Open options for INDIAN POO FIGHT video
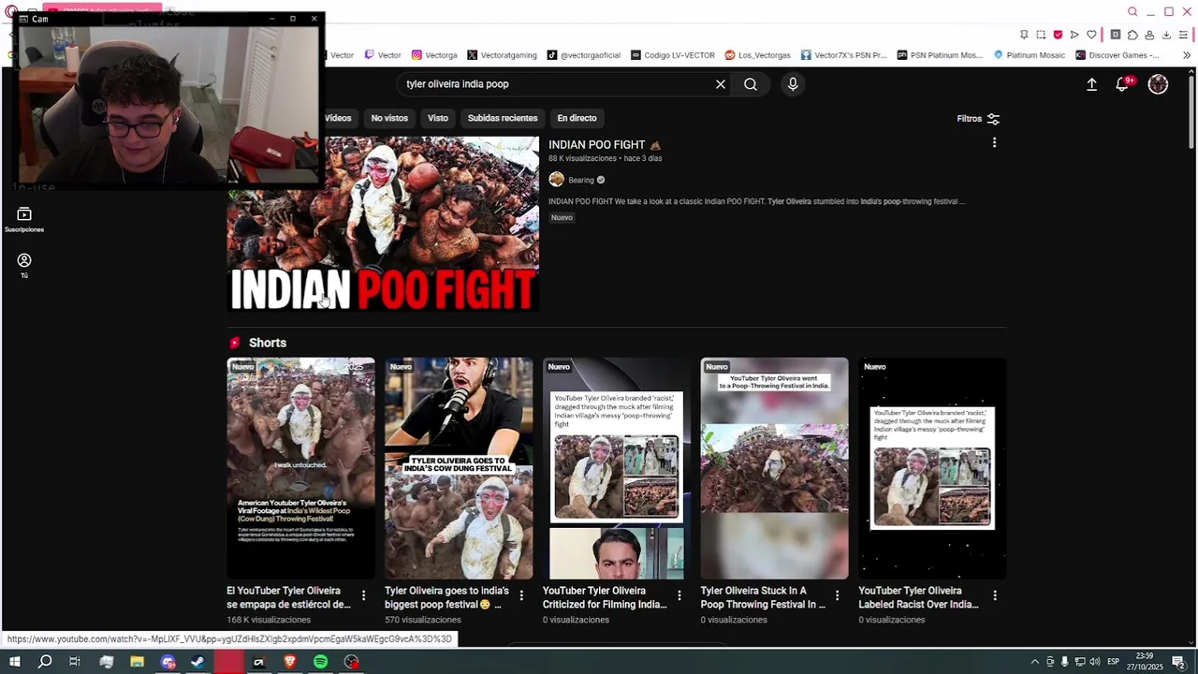Screen dimensions: 1198x674 click(x=994, y=142)
